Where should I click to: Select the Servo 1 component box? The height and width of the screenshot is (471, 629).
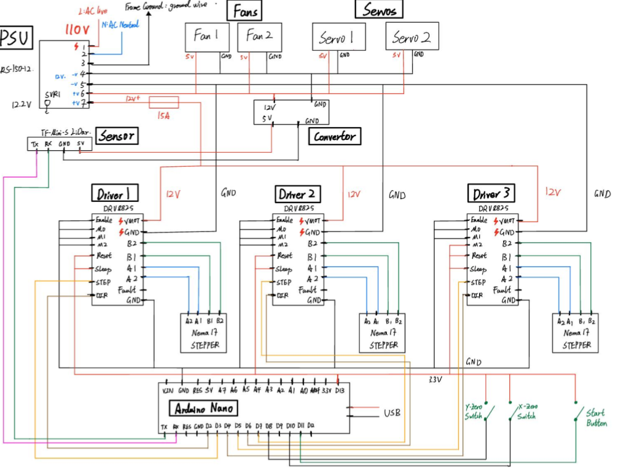coord(339,36)
